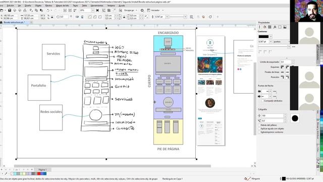Open the end arrowhead dropdown
The height and width of the screenshot is (182, 323).
271,97
